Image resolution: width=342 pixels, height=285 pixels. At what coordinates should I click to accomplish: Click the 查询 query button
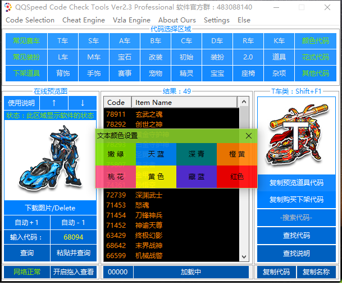pyautogui.click(x=27, y=253)
